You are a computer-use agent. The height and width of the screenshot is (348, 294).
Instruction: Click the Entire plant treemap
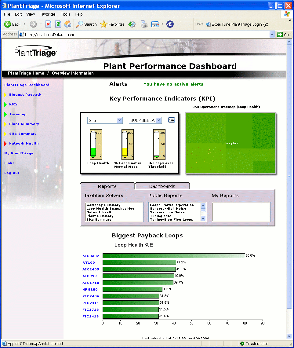click(x=230, y=143)
